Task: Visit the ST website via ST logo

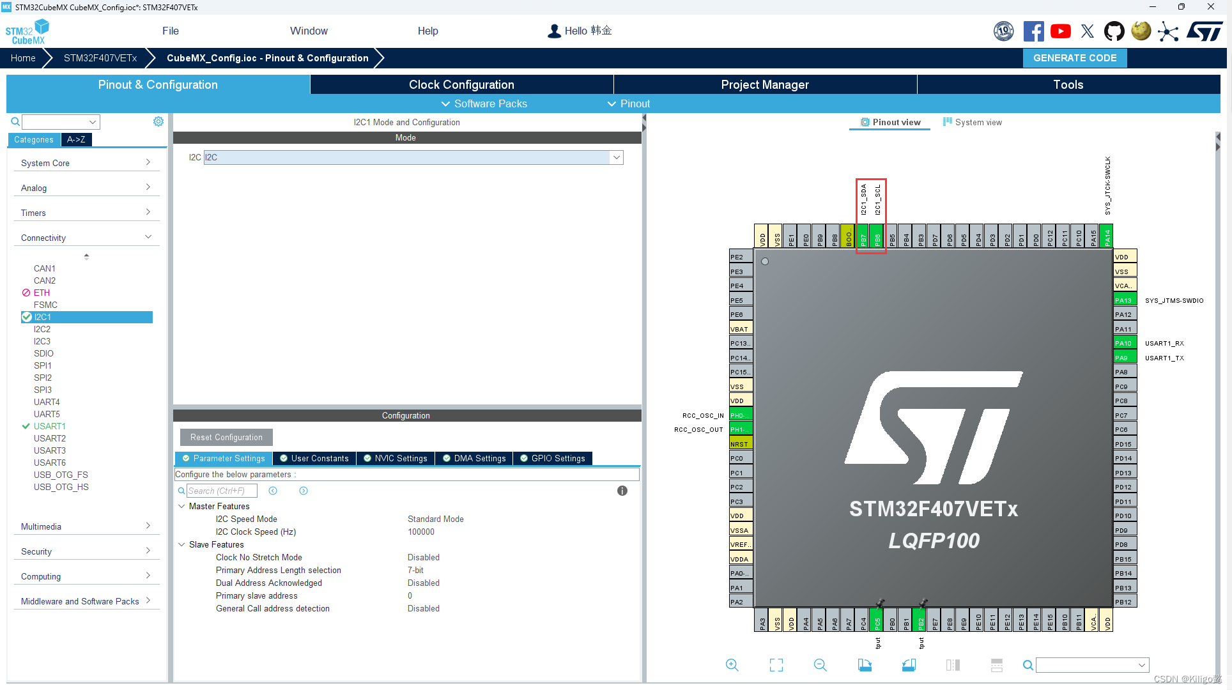Action: click(x=1205, y=30)
